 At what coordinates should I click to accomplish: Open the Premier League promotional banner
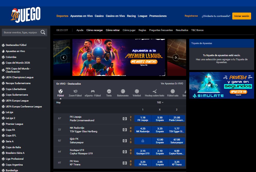pos(119,57)
